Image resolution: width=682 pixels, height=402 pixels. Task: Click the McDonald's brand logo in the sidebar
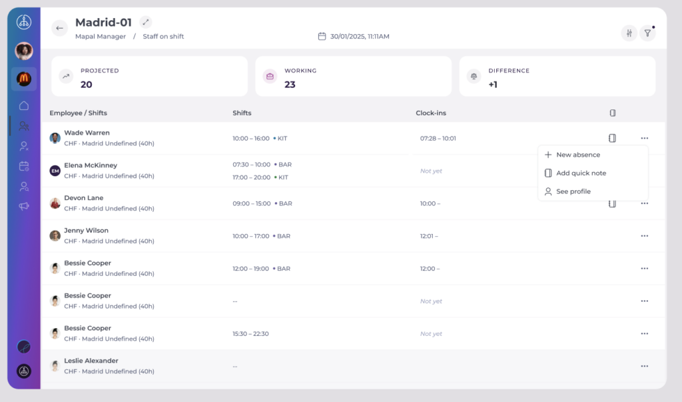[x=24, y=79]
